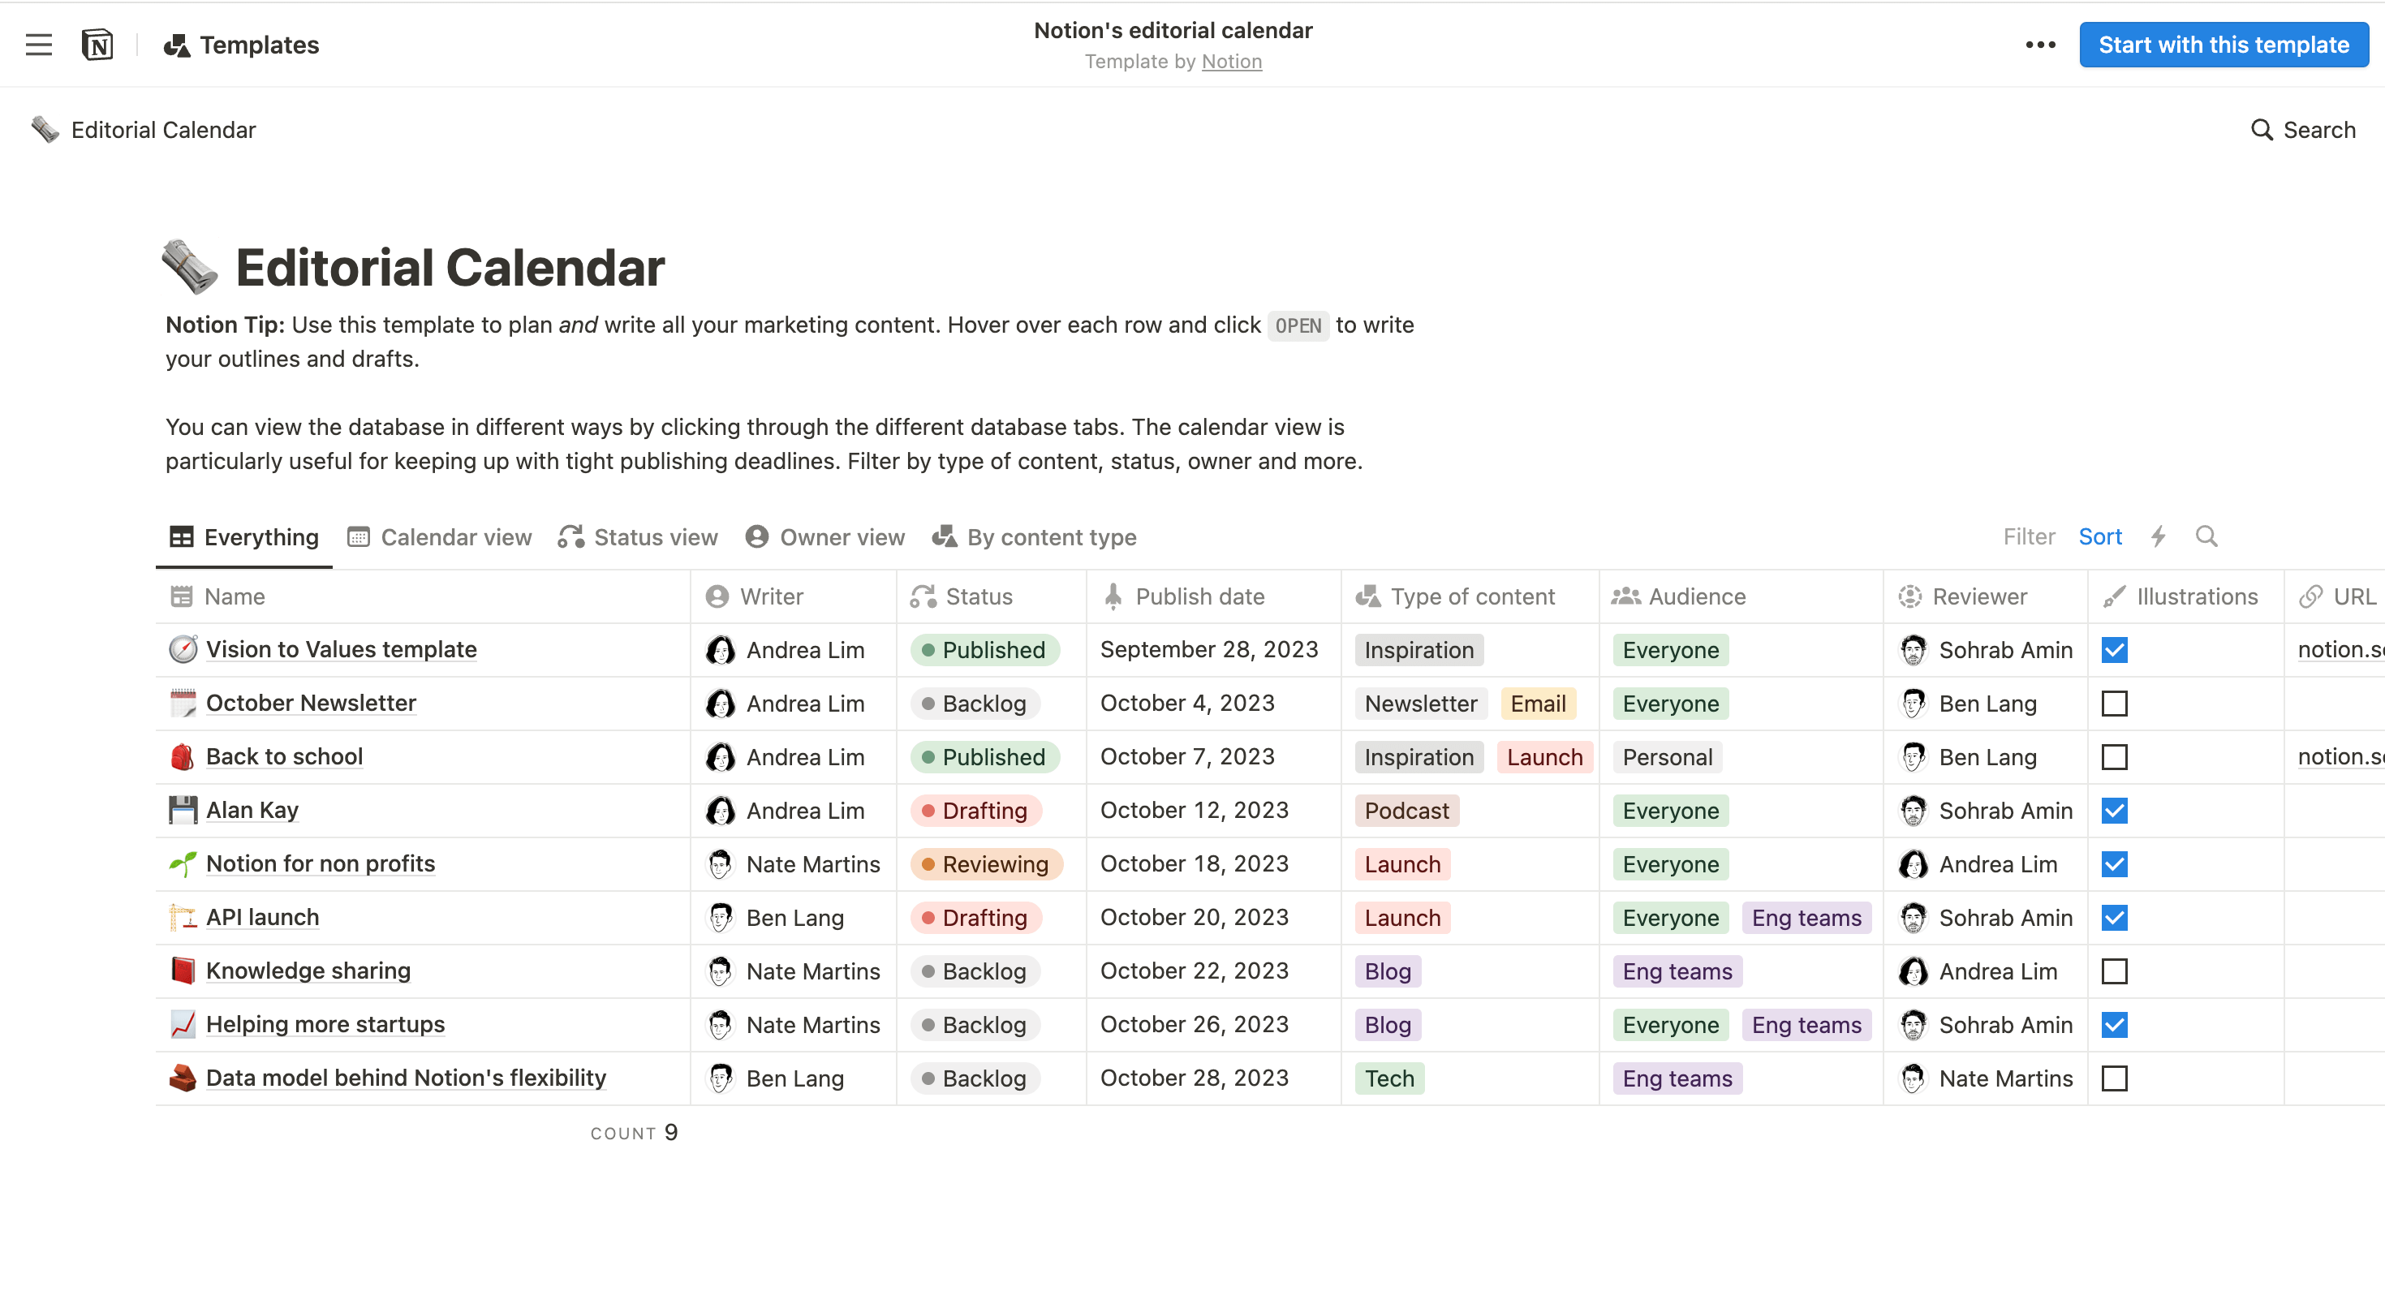The image size is (2385, 1300).
Task: Click Andrea Lim's avatar in the Alan Kay row
Action: [721, 811]
